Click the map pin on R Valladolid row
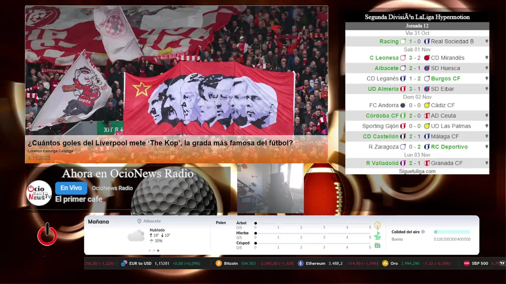This screenshot has height=284, width=506. tap(487, 163)
